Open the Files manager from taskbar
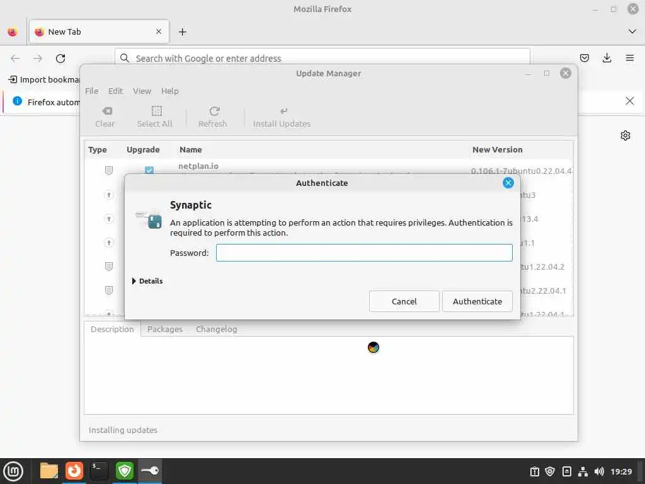Image resolution: width=645 pixels, height=484 pixels. 49,471
